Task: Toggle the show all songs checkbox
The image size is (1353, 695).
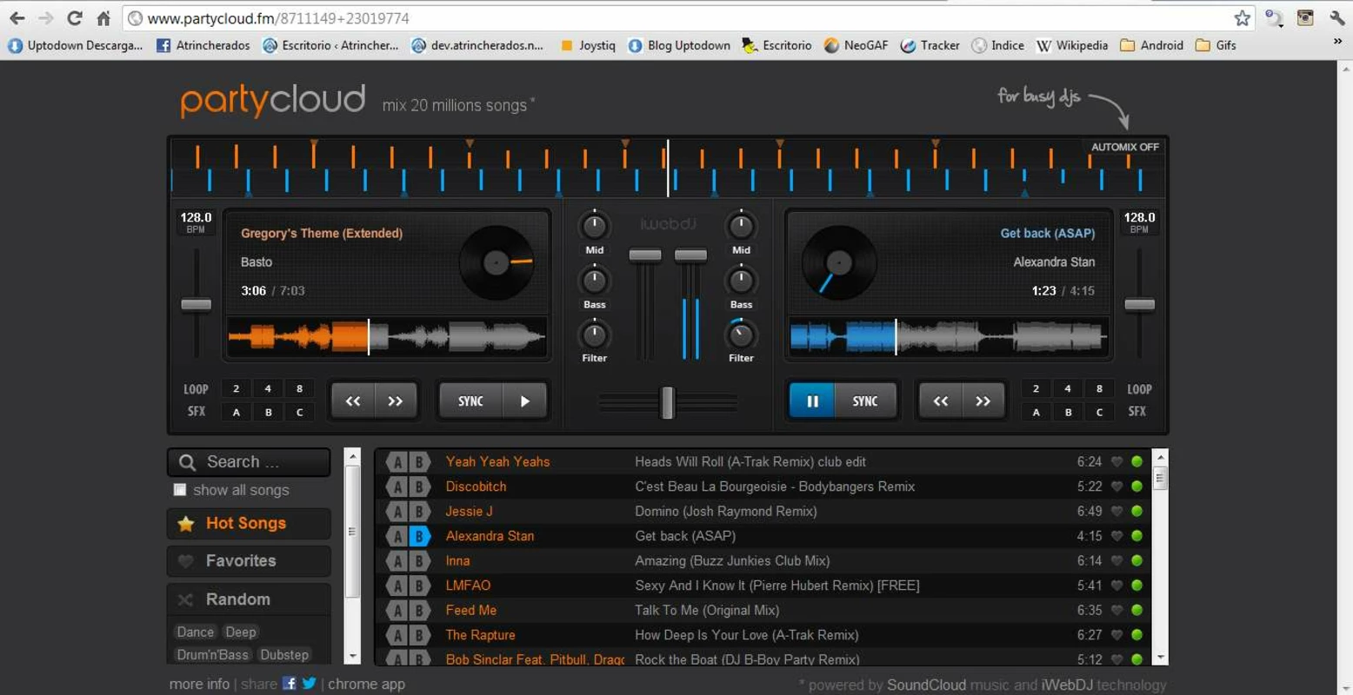Action: pyautogui.click(x=180, y=490)
